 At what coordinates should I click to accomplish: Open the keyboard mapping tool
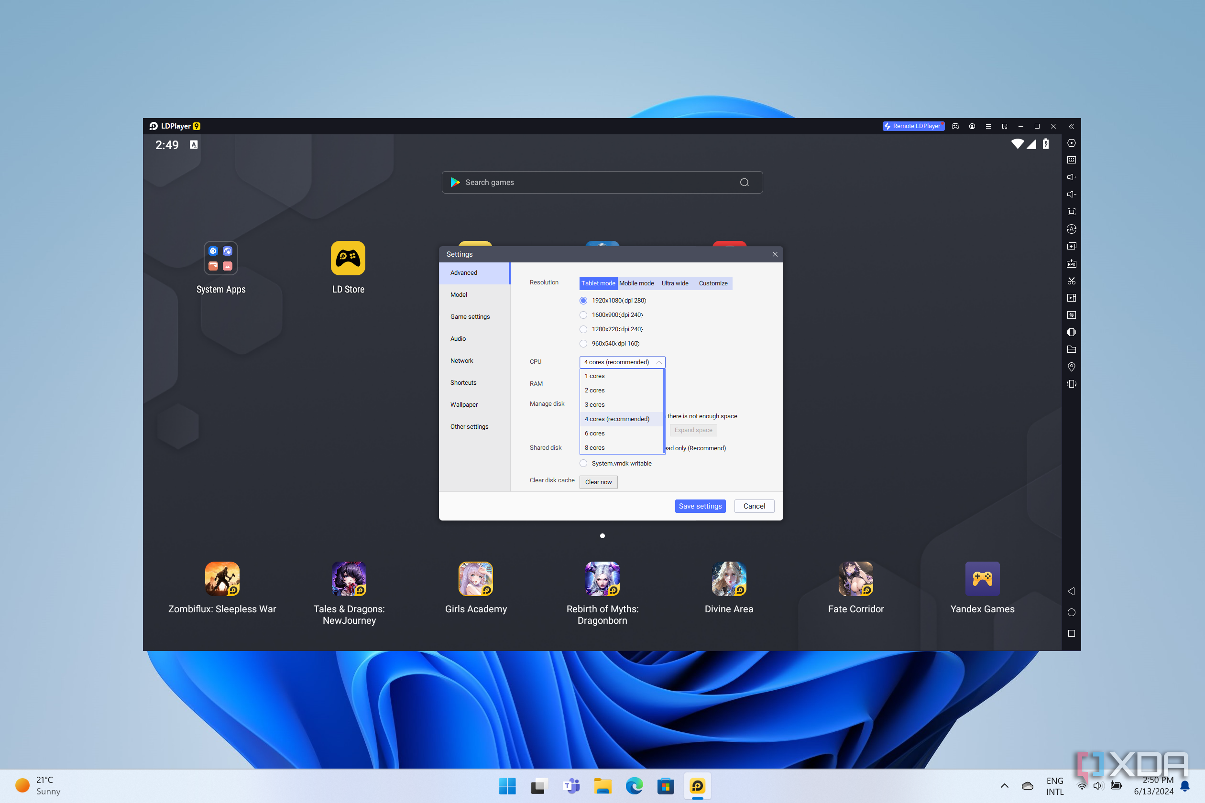1071,159
